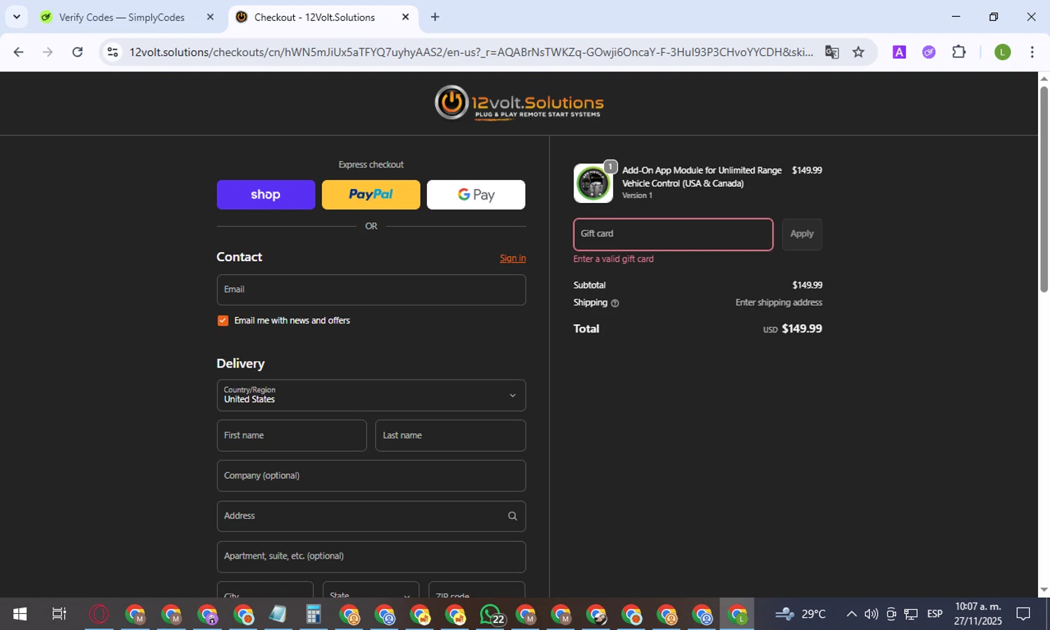The width and height of the screenshot is (1050, 630).
Task: Click the page vertical scrollbar thumb
Action: (x=1044, y=188)
